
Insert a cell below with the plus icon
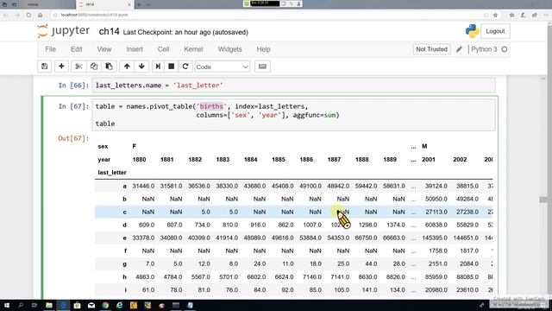pos(61,67)
